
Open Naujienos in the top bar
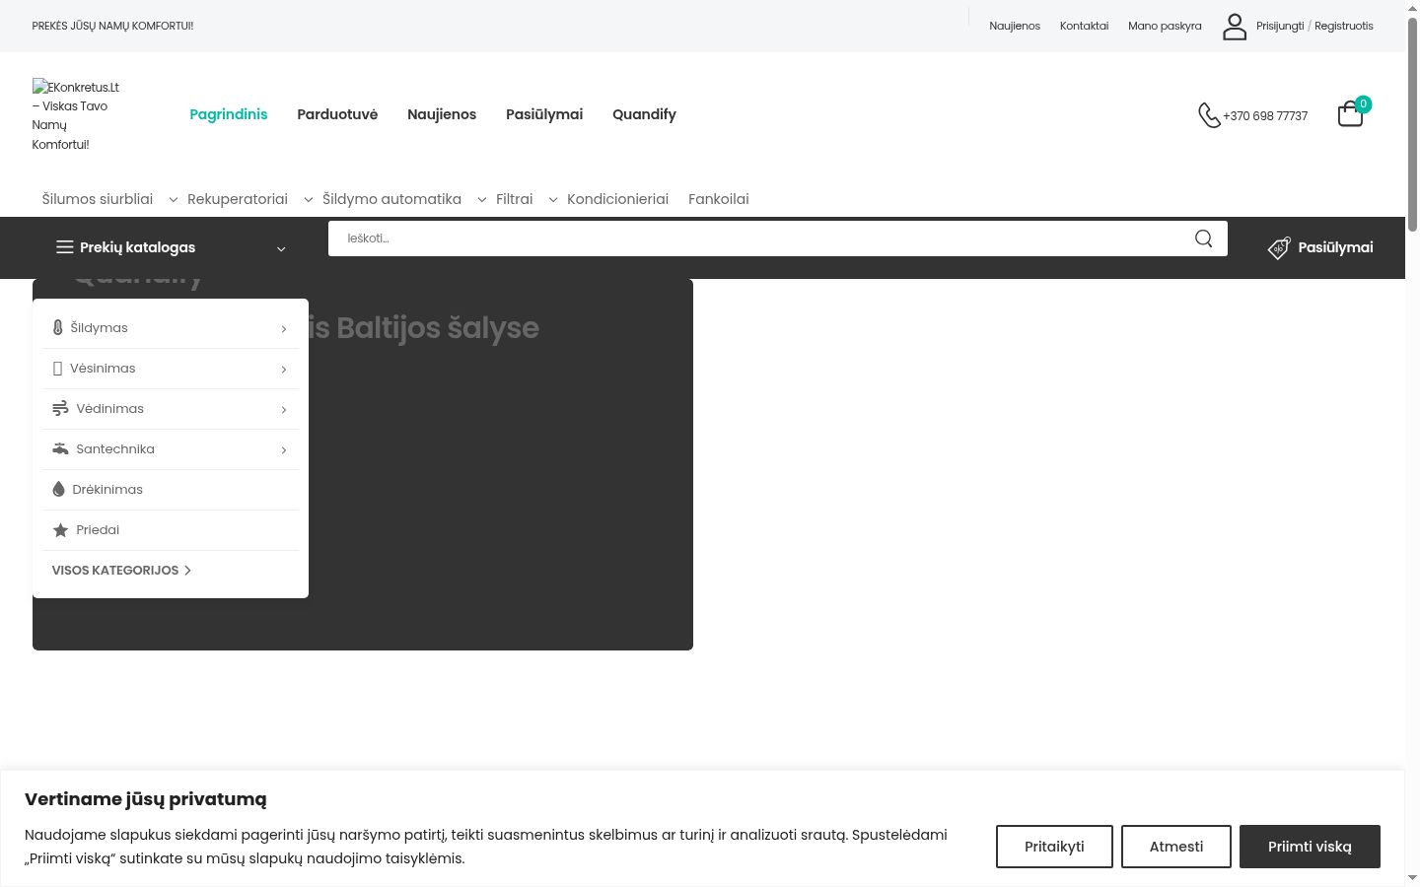coord(1015,26)
